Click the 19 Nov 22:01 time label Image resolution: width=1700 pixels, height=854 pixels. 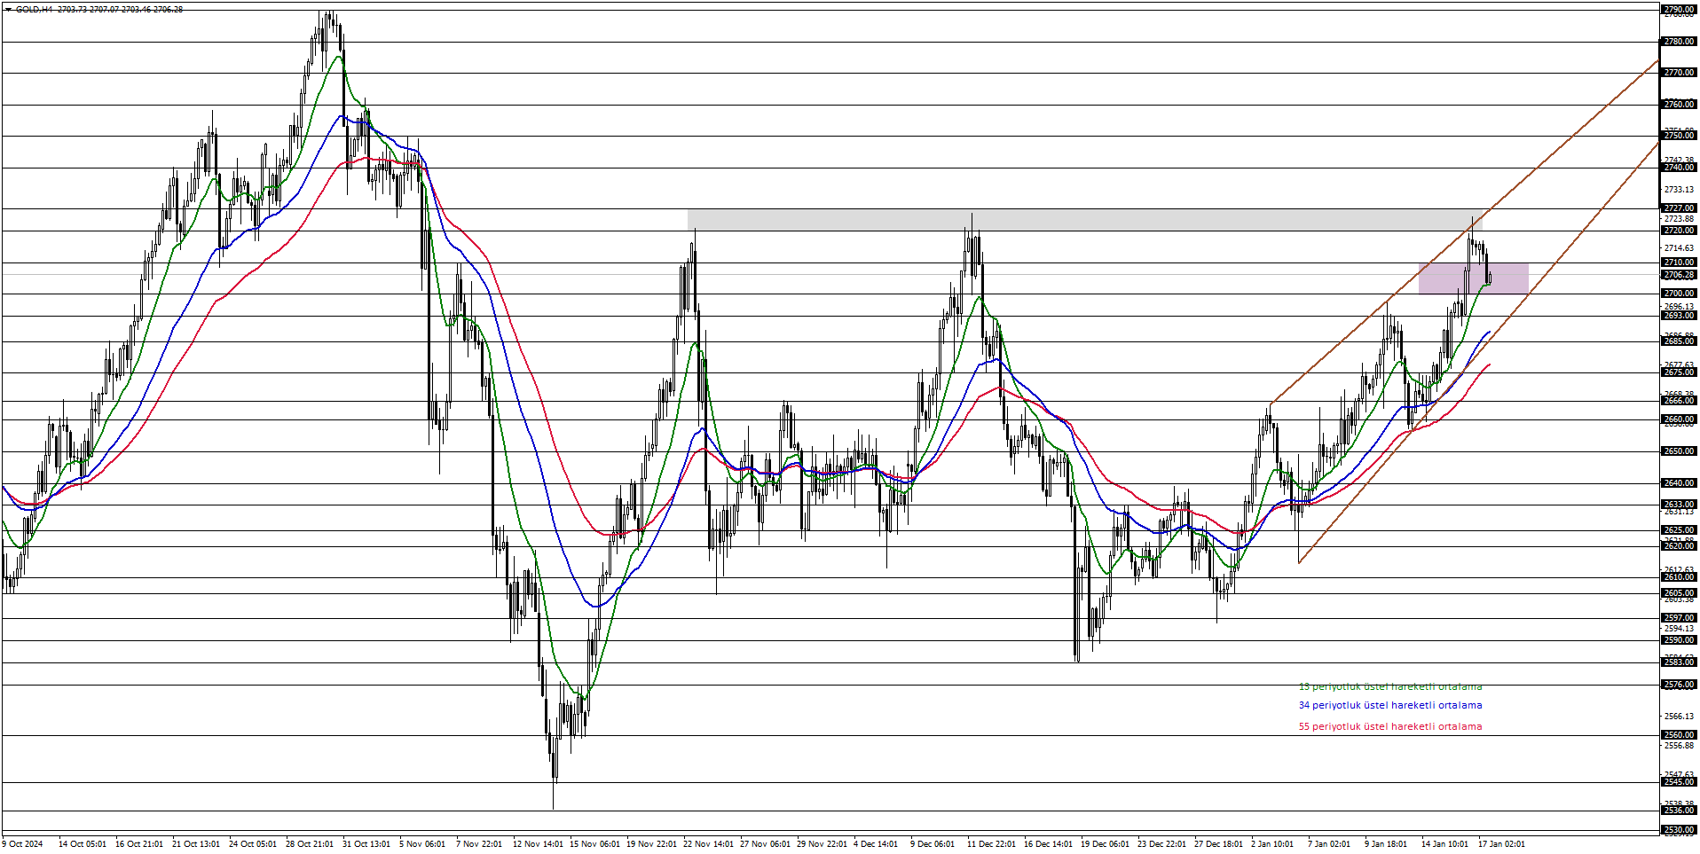click(x=651, y=844)
